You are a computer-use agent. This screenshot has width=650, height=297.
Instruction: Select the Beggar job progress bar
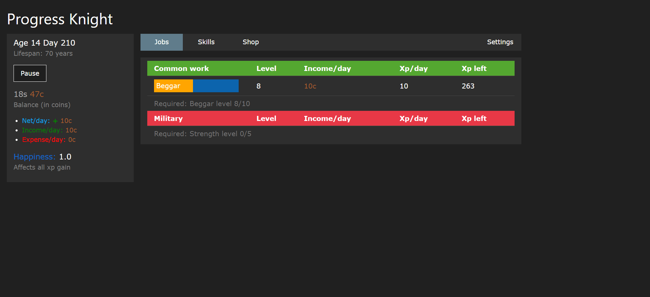196,86
